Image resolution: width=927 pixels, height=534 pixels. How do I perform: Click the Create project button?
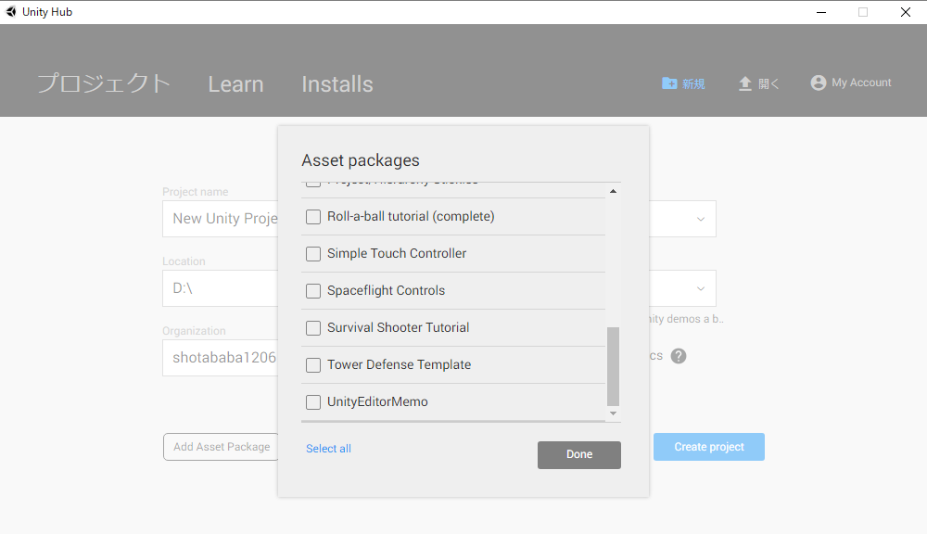[x=709, y=447]
